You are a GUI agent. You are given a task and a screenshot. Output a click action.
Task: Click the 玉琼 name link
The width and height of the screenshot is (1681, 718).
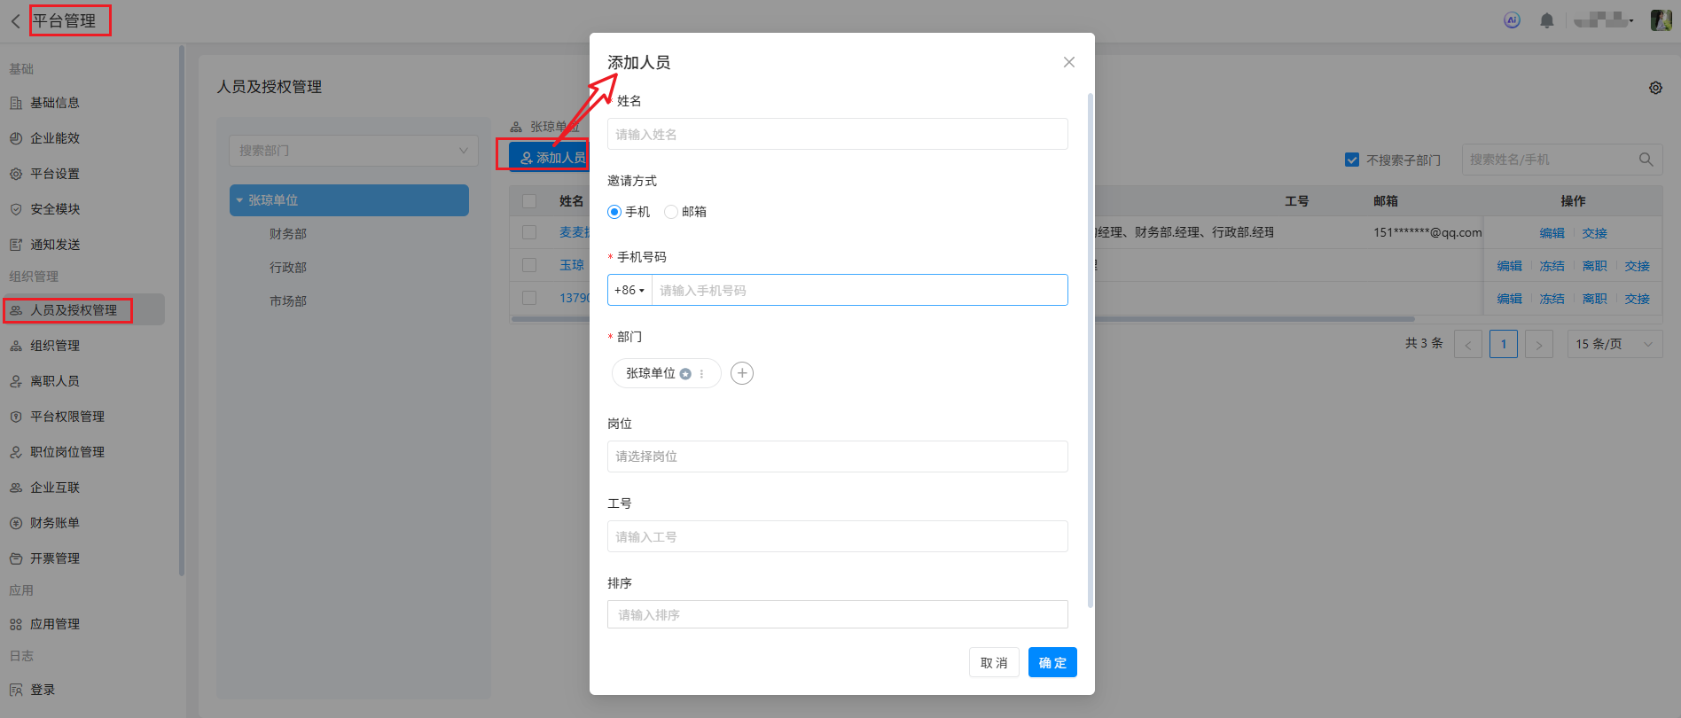(572, 265)
